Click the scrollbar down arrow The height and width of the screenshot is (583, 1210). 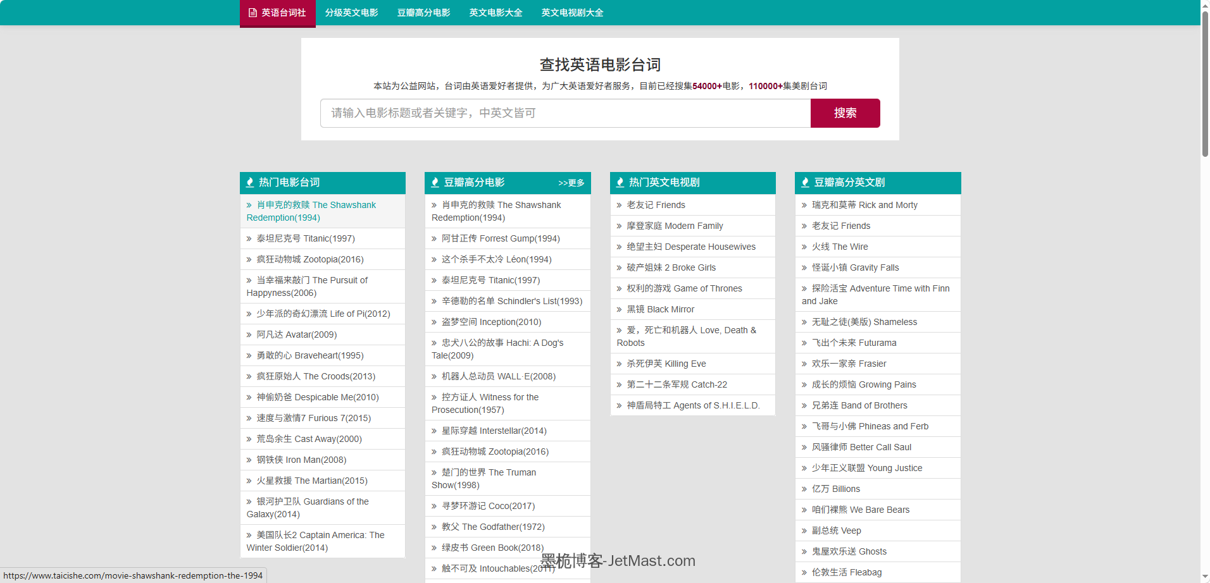(1205, 577)
